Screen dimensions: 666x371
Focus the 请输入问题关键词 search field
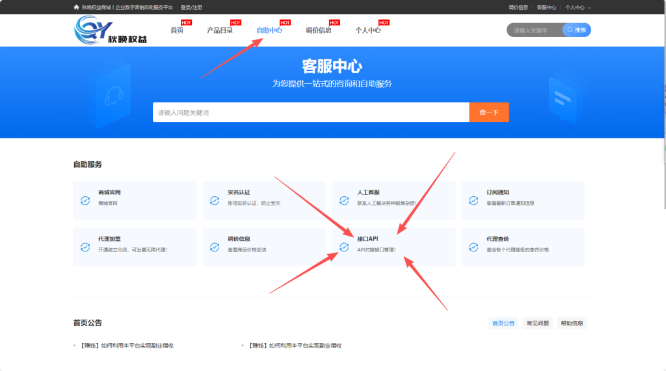(x=310, y=112)
